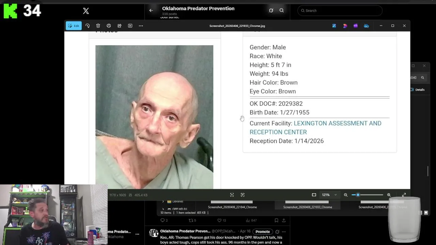The height and width of the screenshot is (245, 436).
Task: Search the profile with magnifier icon
Action: click(282, 11)
